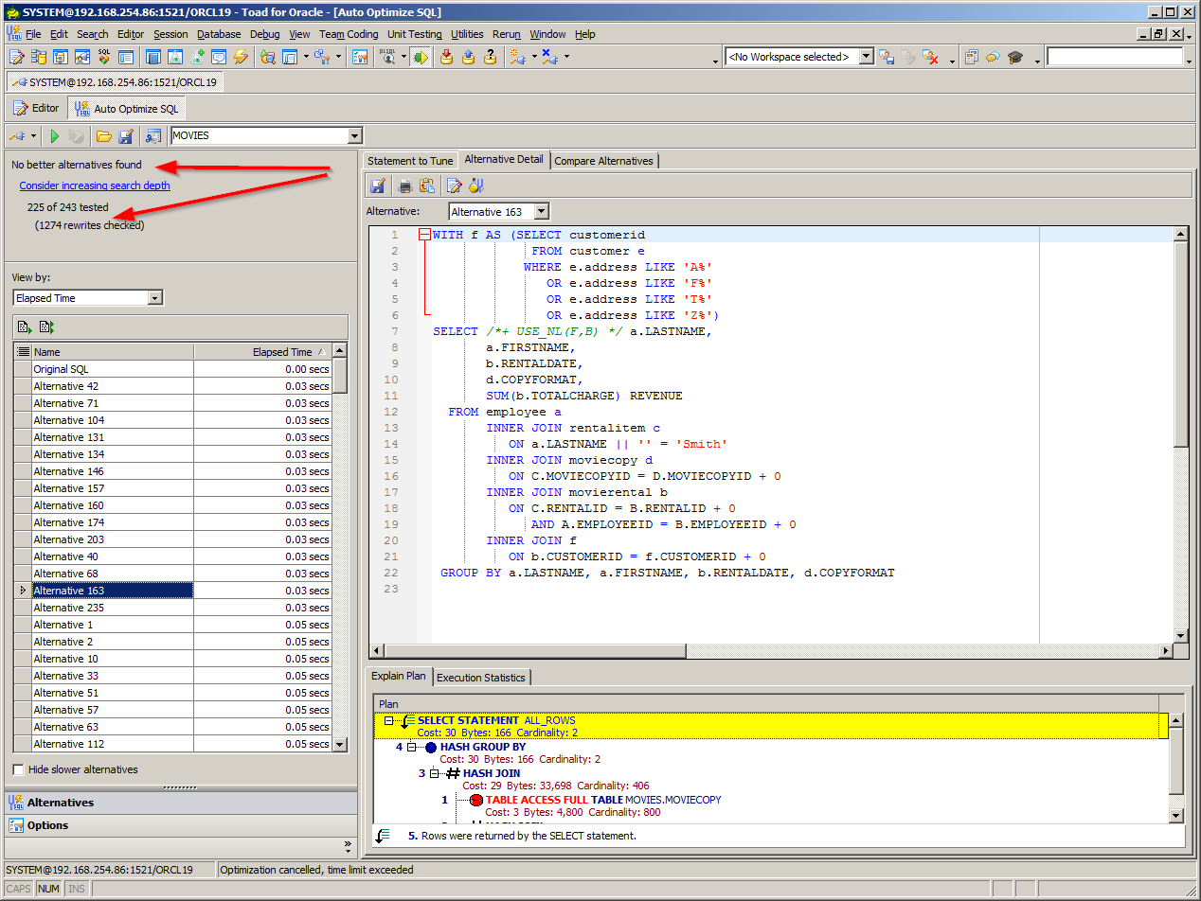1201x901 pixels.
Task: Open the MOVIES schema dropdown
Action: (x=355, y=136)
